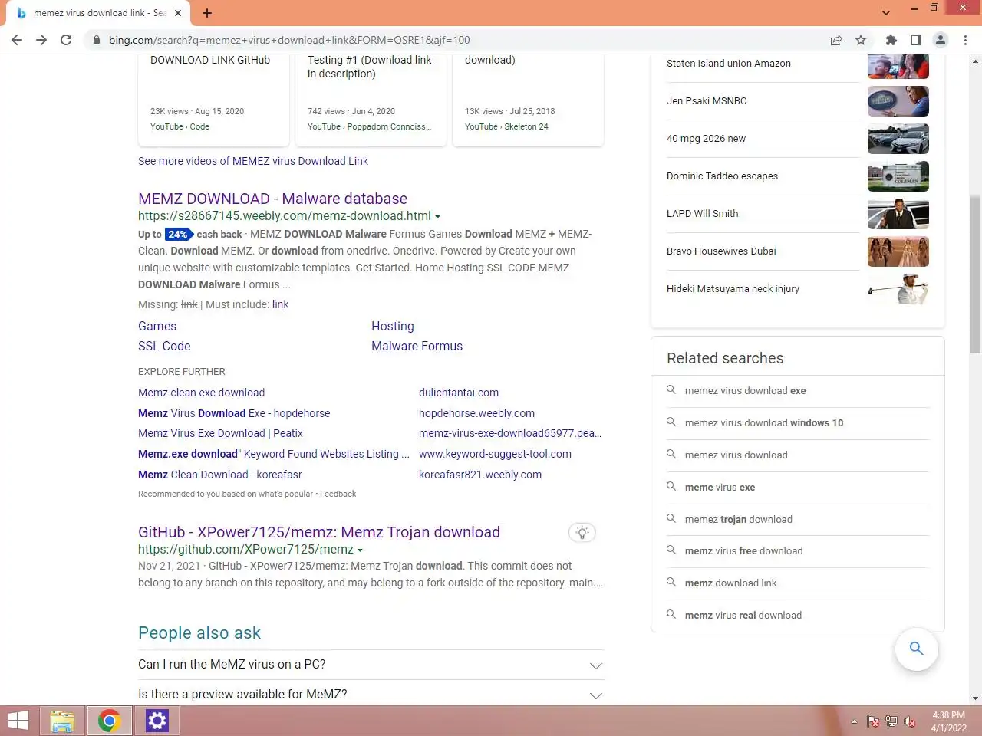Open 'Memz Virus Exe Download | Peatix'

(220, 433)
